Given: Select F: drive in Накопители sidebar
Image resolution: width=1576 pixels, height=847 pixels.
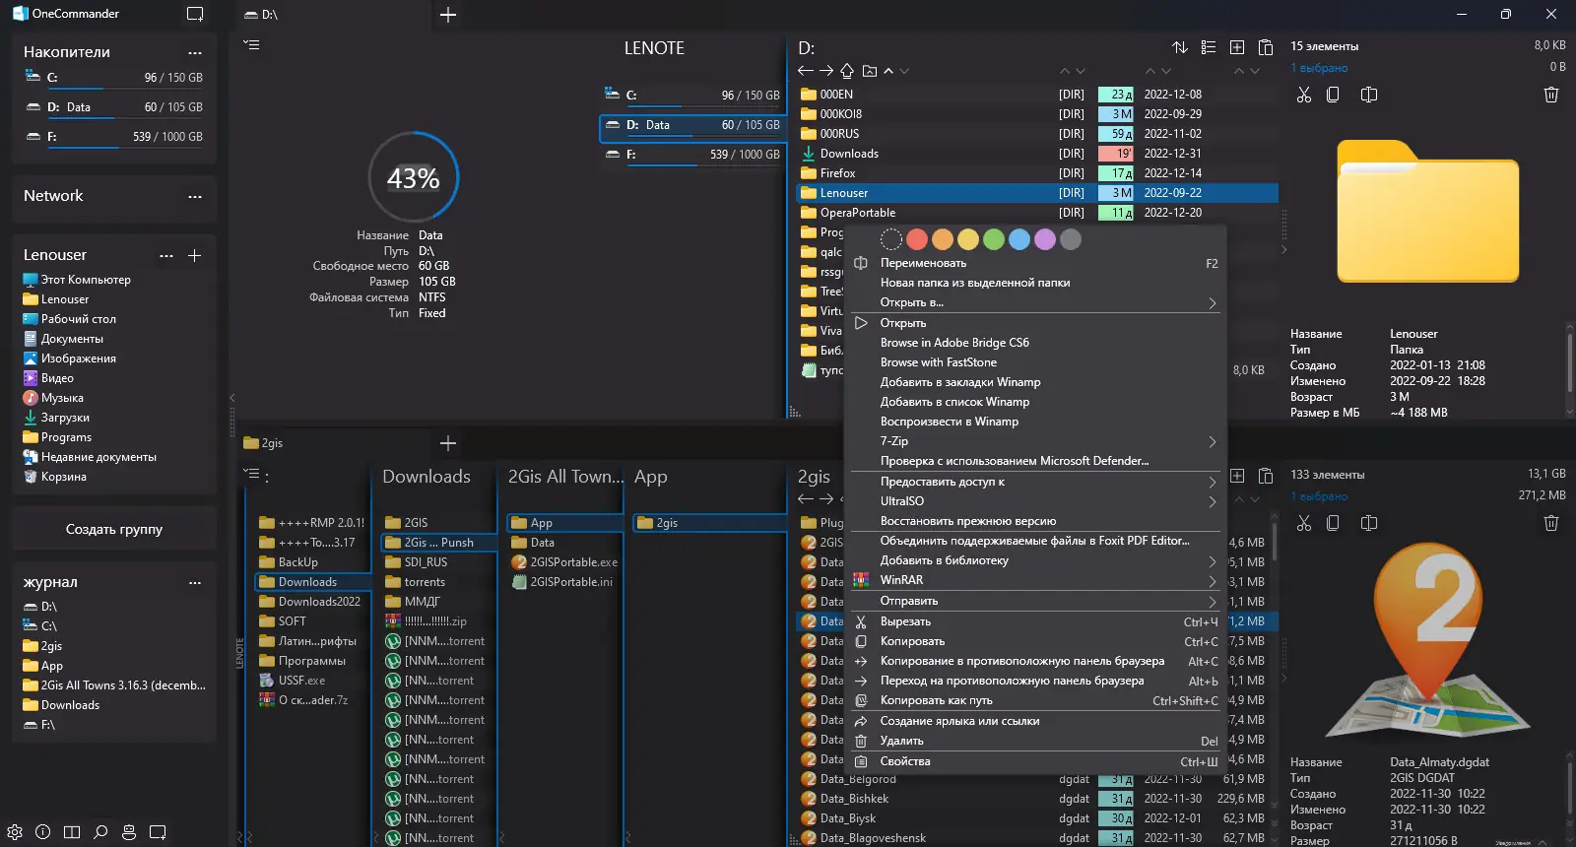Looking at the screenshot, I should pyautogui.click(x=114, y=137).
